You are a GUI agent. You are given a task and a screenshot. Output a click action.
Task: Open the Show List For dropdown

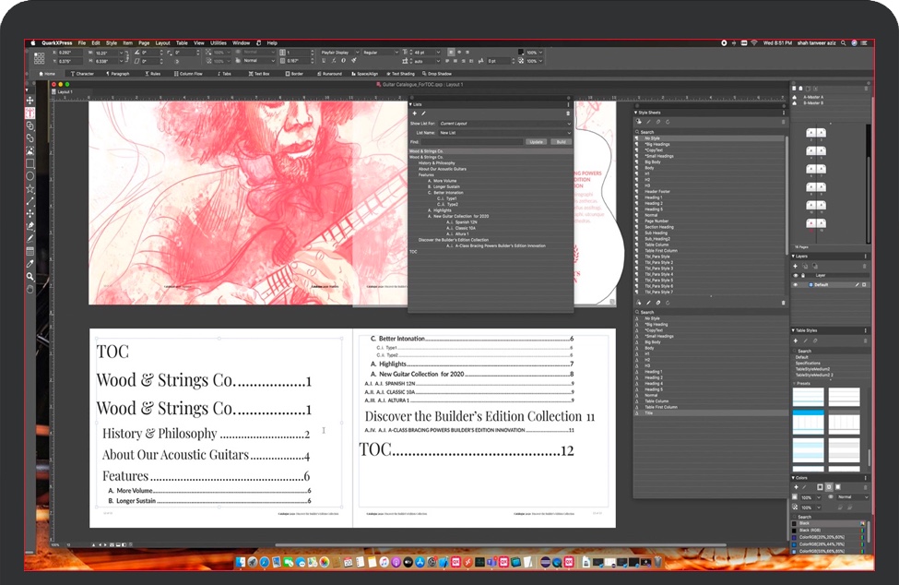(x=504, y=124)
